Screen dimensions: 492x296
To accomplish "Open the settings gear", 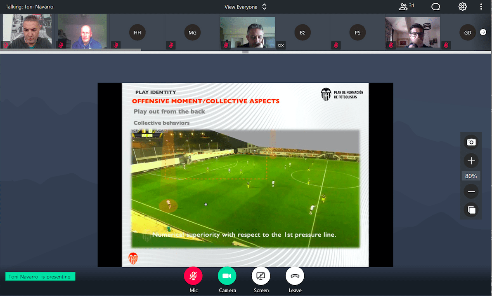I will click(x=463, y=7).
